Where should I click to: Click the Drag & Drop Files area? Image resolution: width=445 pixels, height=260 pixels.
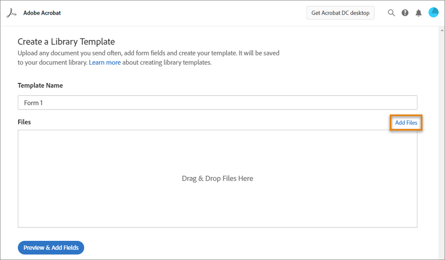coord(217,178)
